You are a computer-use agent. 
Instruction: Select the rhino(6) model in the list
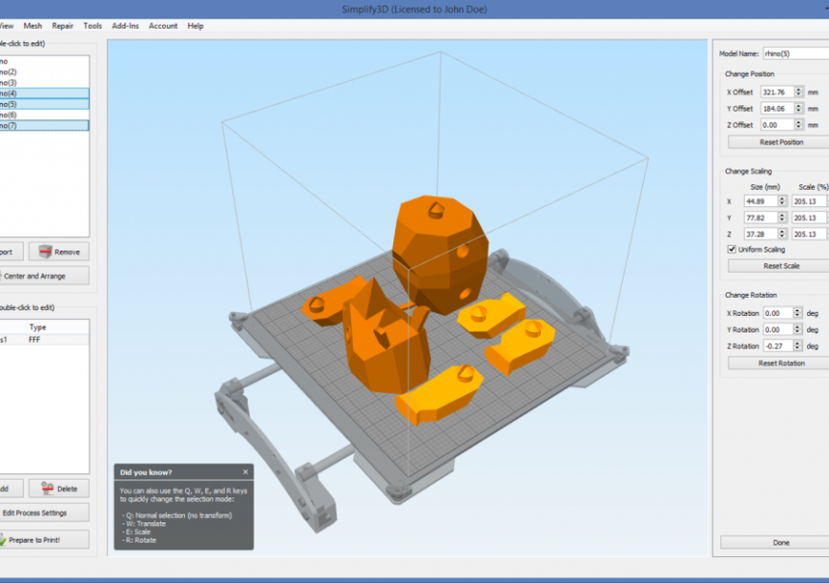click(39, 114)
